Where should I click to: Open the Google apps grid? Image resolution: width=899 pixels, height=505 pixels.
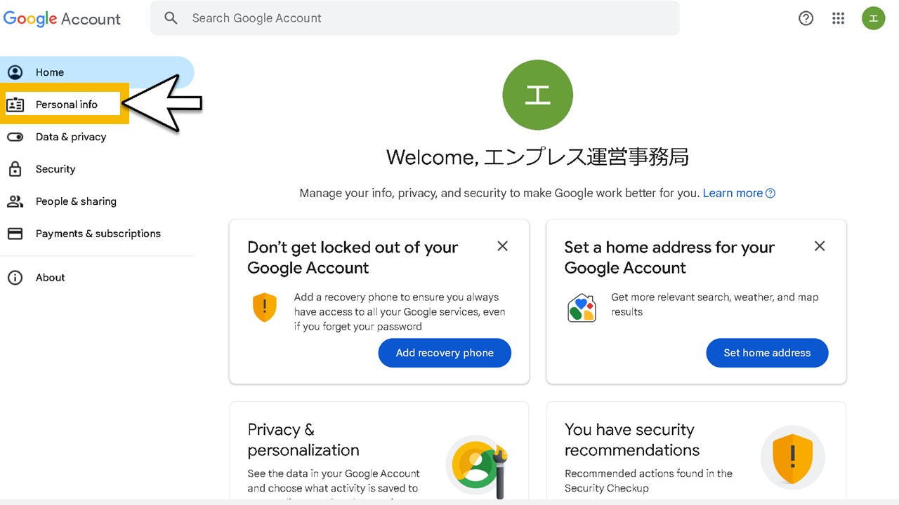838,18
